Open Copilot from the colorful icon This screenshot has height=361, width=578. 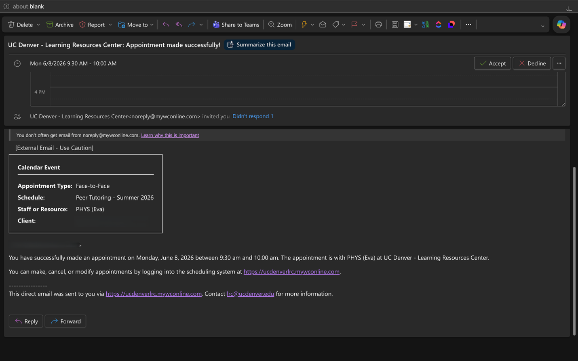click(x=561, y=25)
